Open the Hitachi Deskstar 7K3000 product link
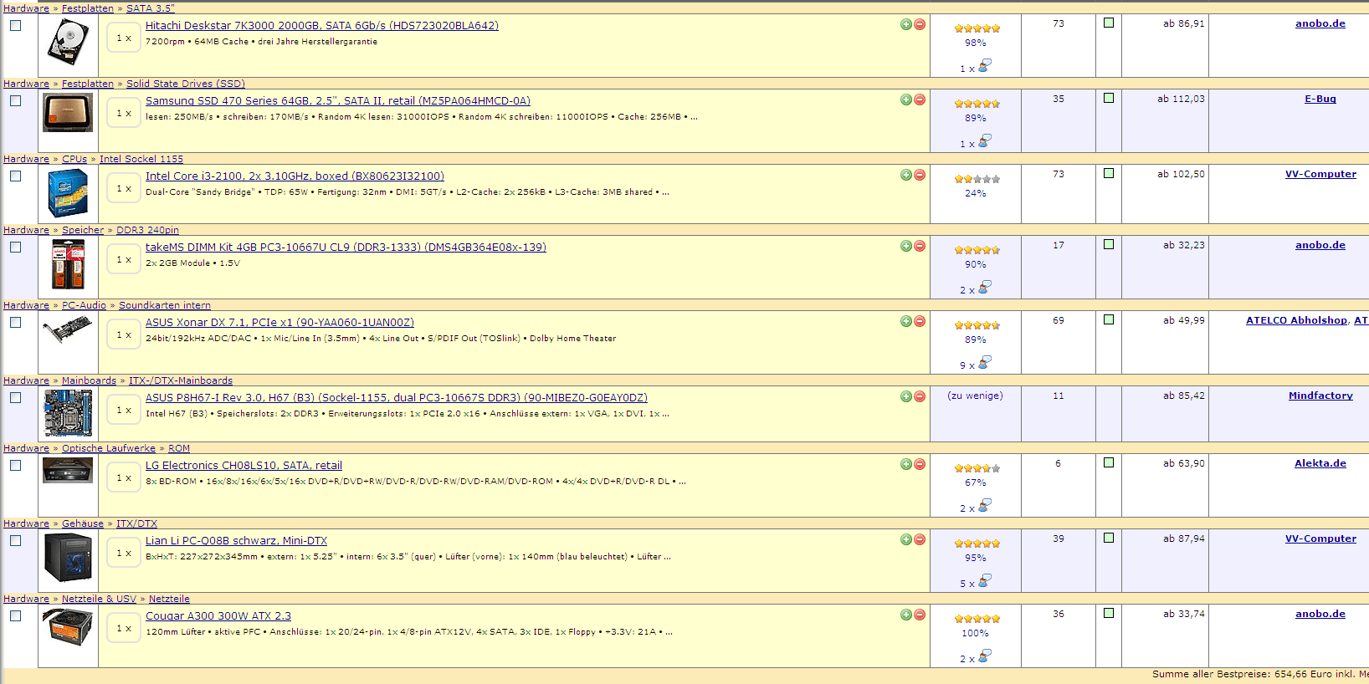Screen dimensions: 1369x684 pos(322,26)
